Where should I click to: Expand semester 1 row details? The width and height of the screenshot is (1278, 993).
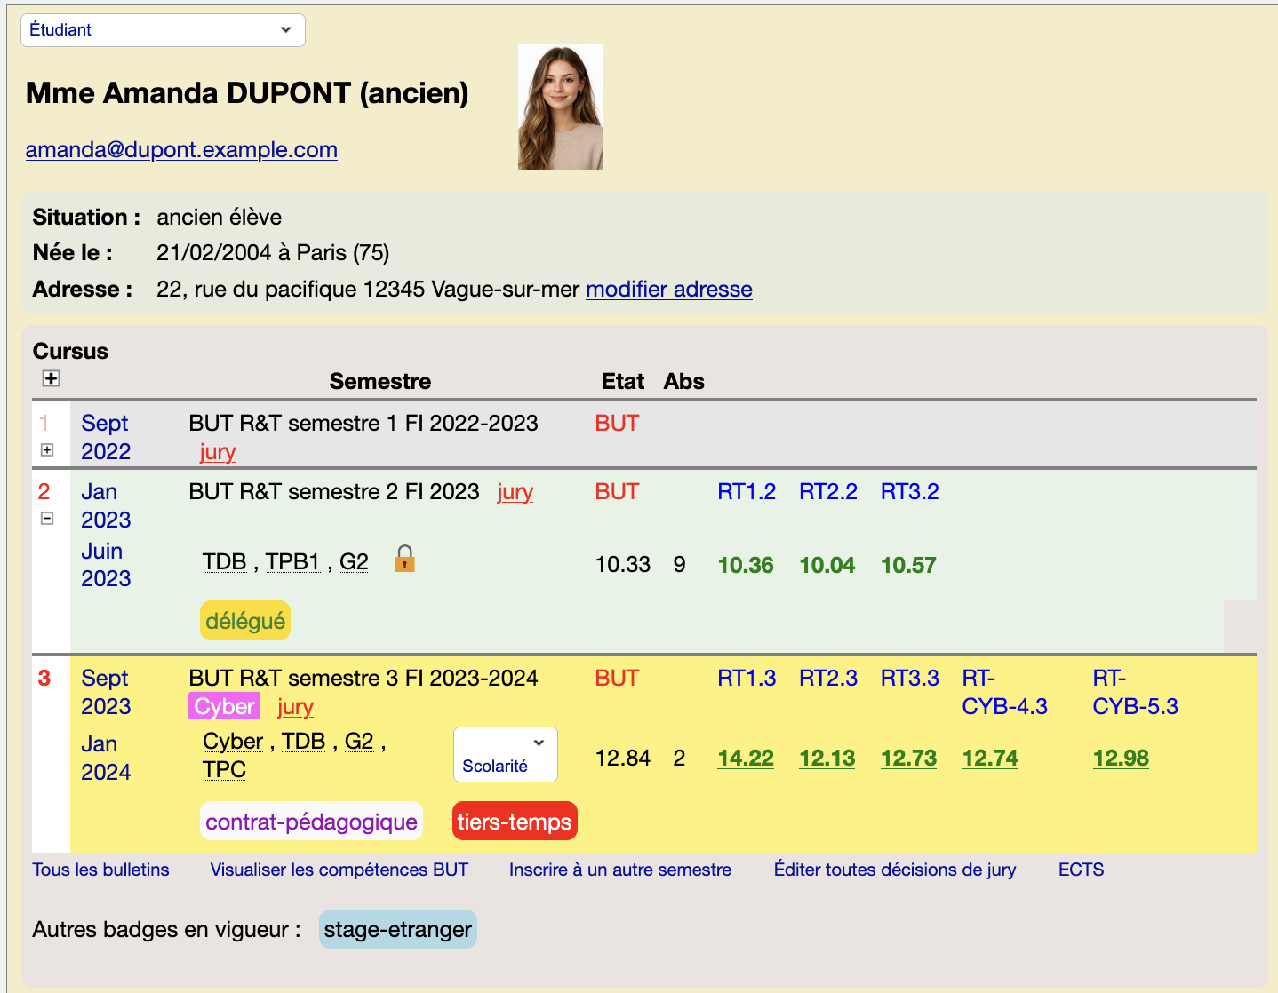click(47, 450)
